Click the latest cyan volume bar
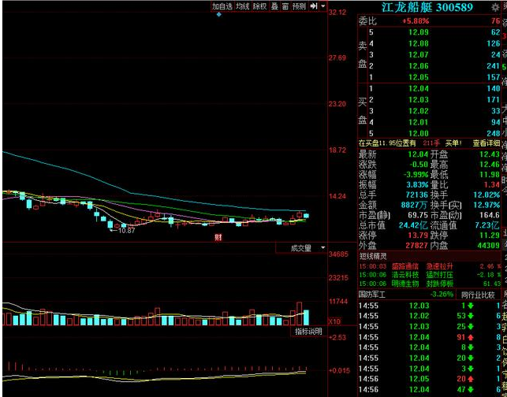507x397 pixels. click(306, 317)
